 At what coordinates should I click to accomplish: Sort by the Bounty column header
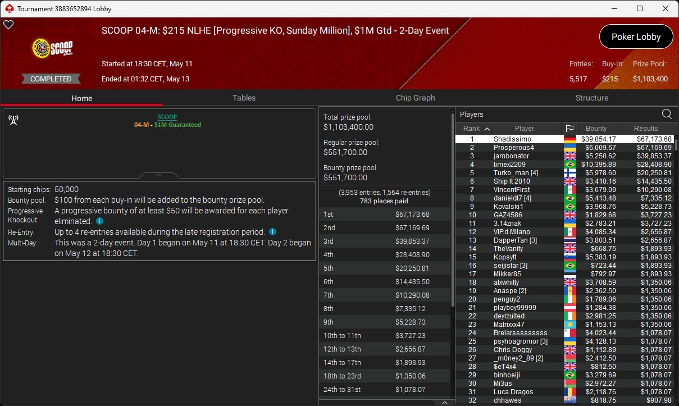[596, 129]
